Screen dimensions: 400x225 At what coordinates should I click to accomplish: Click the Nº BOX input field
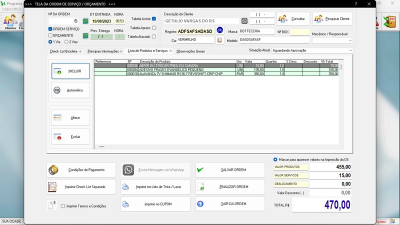(300, 32)
